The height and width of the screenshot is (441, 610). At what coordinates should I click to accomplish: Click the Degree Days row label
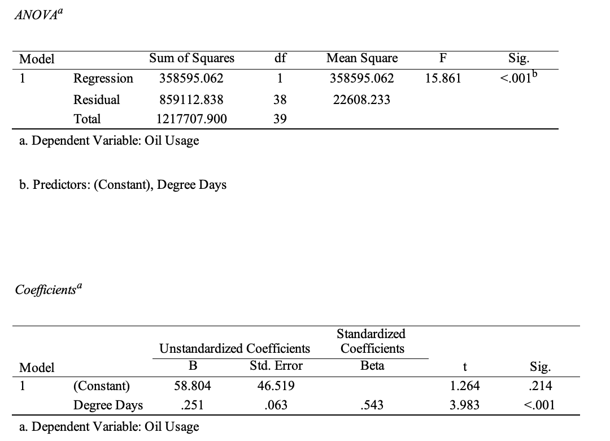pos(108,405)
